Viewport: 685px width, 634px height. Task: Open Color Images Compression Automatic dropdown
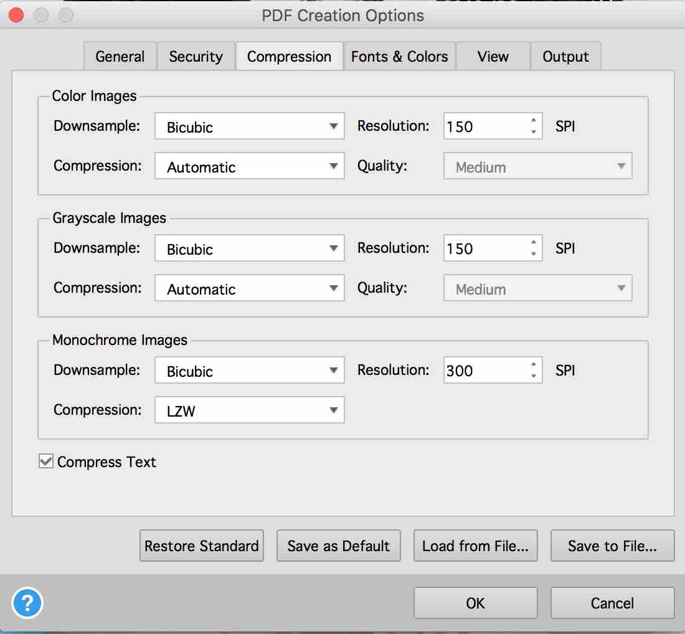pyautogui.click(x=250, y=166)
